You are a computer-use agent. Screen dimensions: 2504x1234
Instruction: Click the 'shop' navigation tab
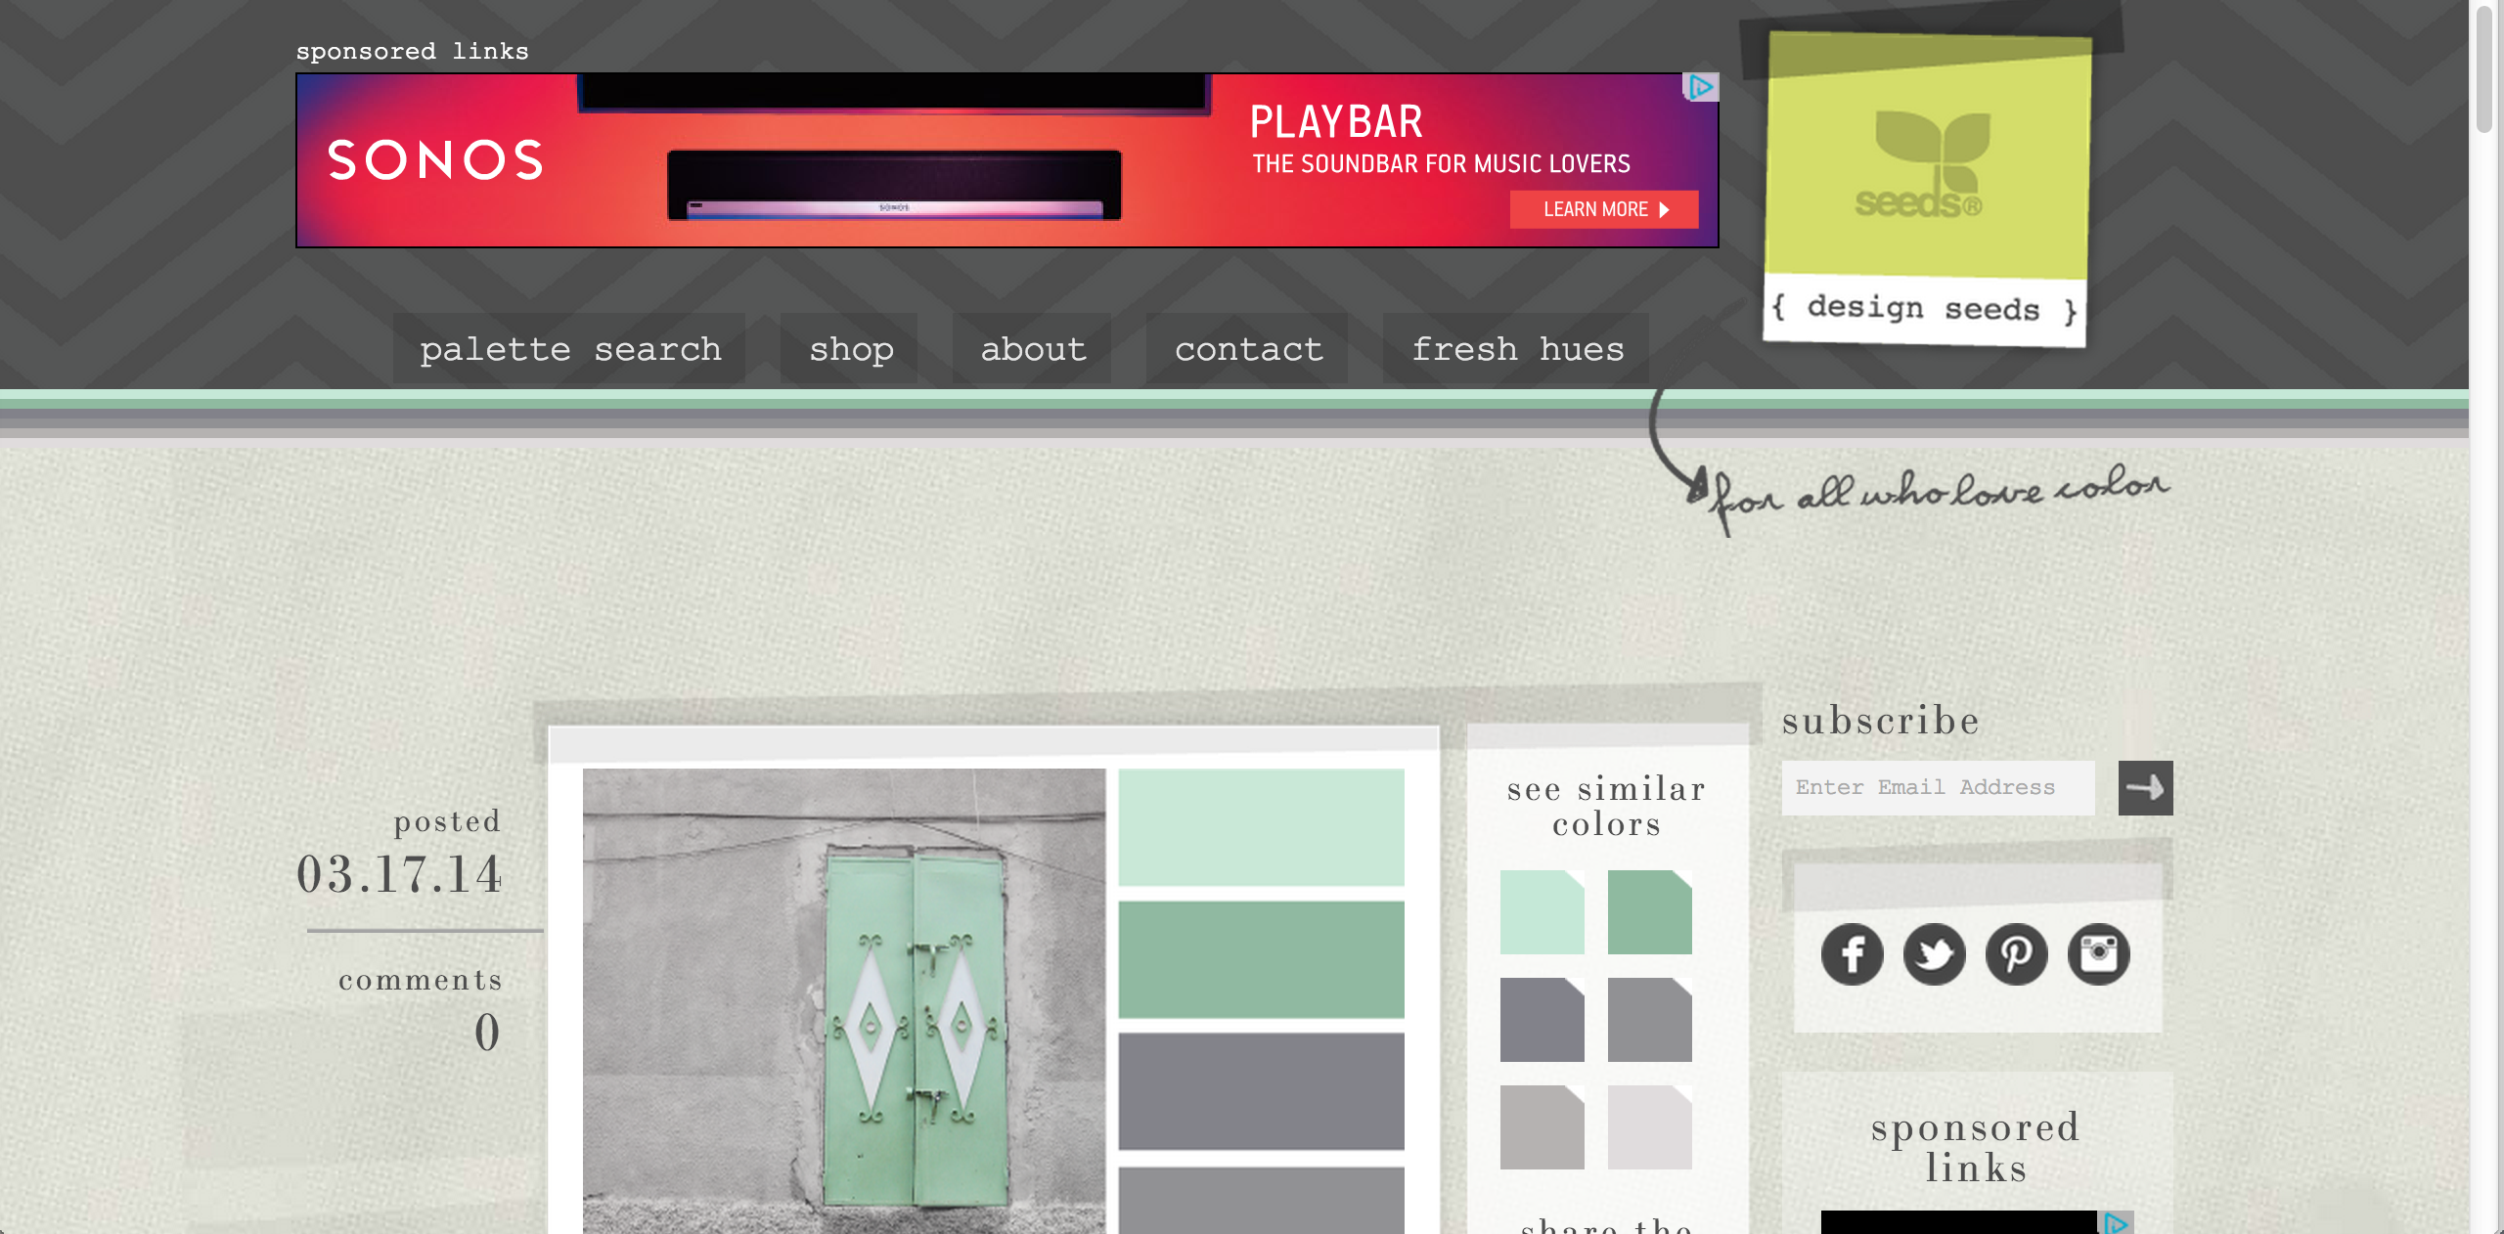pyautogui.click(x=851, y=348)
